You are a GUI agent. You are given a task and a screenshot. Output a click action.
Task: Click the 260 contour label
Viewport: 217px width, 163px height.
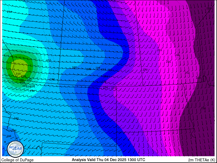click(x=198, y=78)
